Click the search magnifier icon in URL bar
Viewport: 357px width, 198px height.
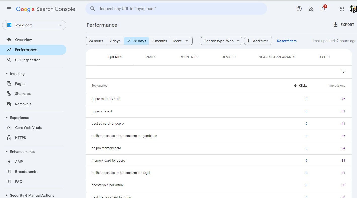[x=93, y=9]
